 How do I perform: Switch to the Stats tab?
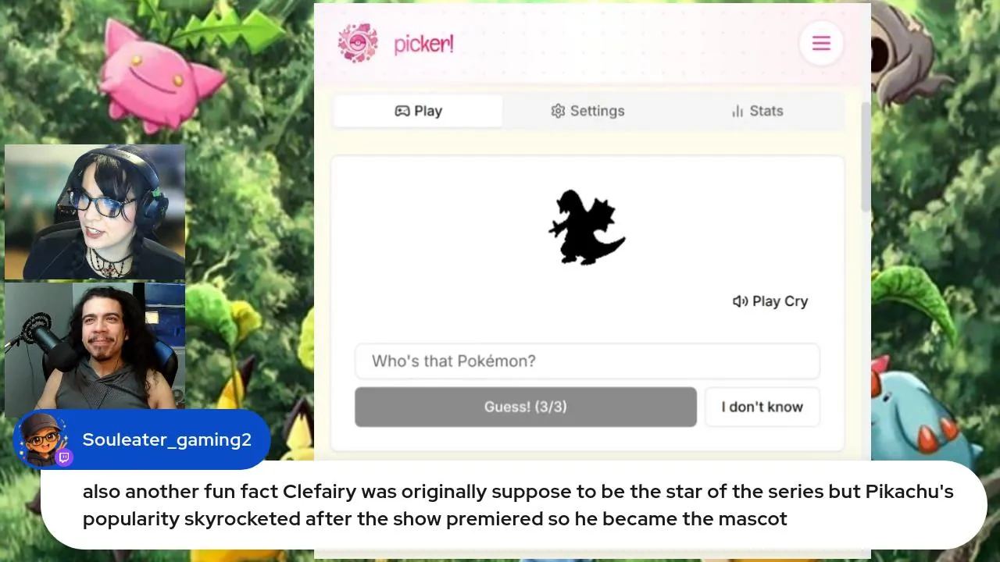[756, 111]
